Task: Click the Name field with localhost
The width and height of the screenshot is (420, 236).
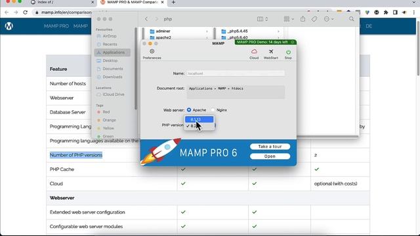Action: (x=236, y=73)
